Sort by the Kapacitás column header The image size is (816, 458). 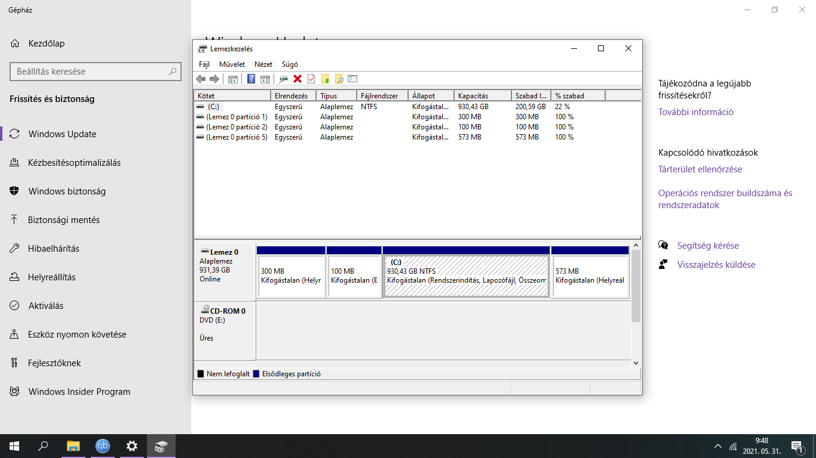click(x=483, y=95)
